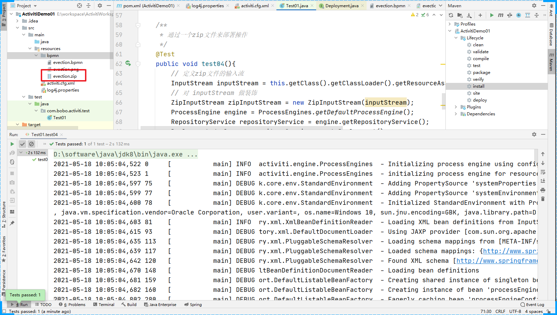Open the TODO tool window
This screenshot has height=315, width=557.
[43, 305]
